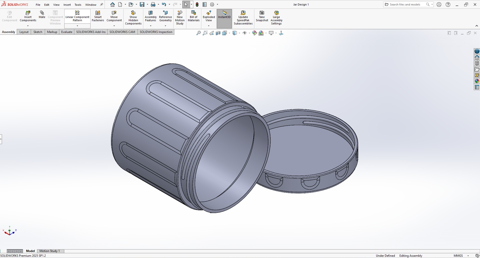Viewport: 480px width, 258px height.
Task: Click Zoom to Fit magnifier icon
Action: point(198,33)
